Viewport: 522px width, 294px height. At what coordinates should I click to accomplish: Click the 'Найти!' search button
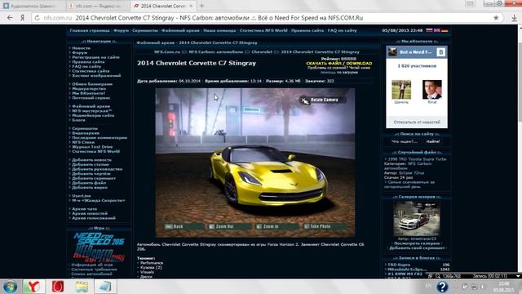pyautogui.click(x=433, y=141)
